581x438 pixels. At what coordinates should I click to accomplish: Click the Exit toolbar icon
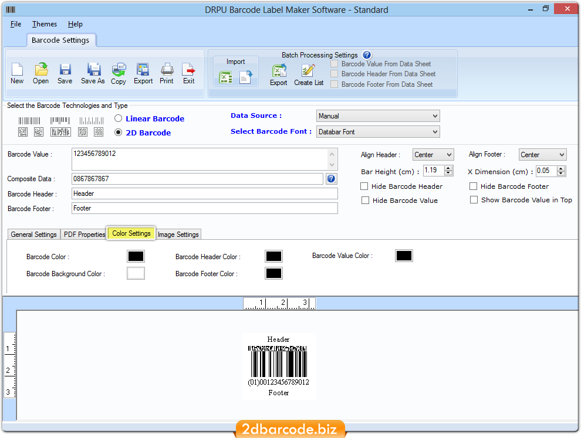(x=188, y=73)
